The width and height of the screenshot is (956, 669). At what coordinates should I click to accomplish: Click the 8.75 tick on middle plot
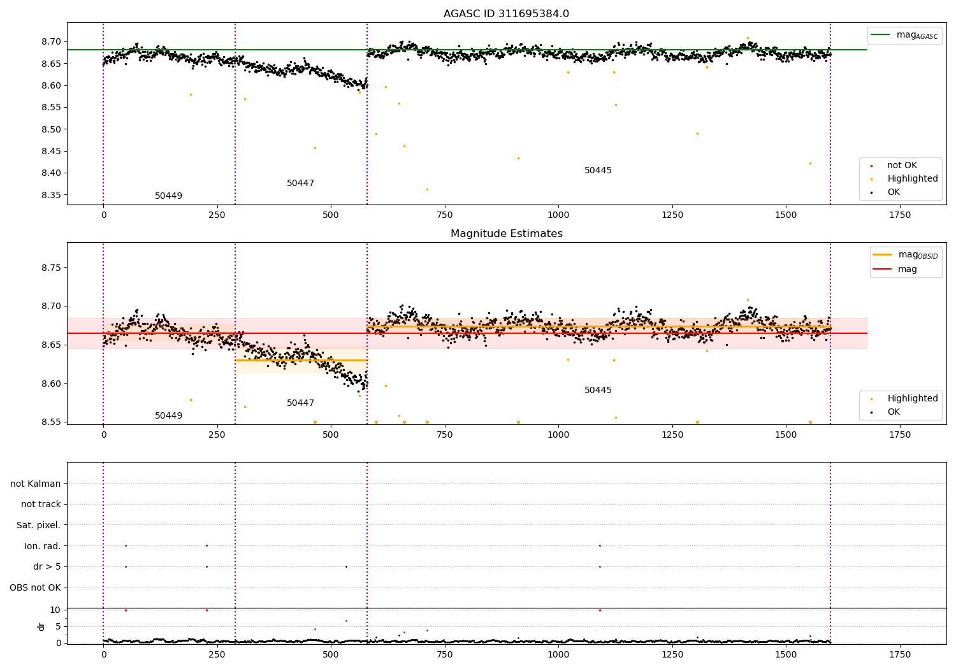(x=50, y=268)
